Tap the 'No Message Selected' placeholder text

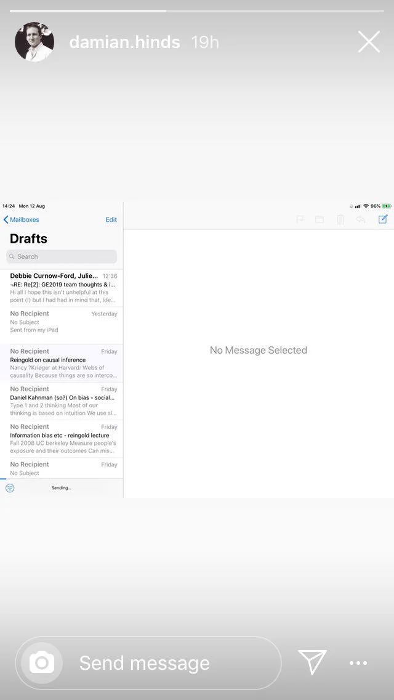pos(259,351)
